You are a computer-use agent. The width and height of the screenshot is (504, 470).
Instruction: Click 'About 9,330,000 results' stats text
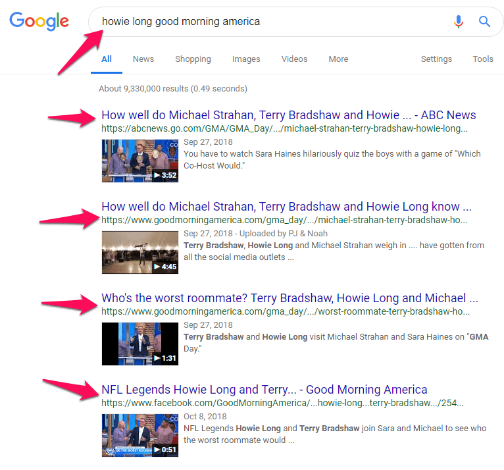tap(173, 89)
